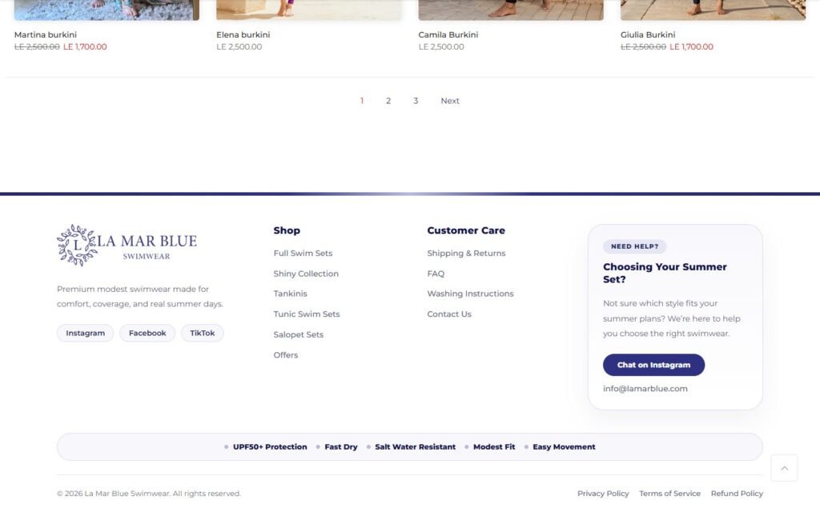Click the NEED HELP? badge
Image resolution: width=820 pixels, height=512 pixels.
[634, 246]
